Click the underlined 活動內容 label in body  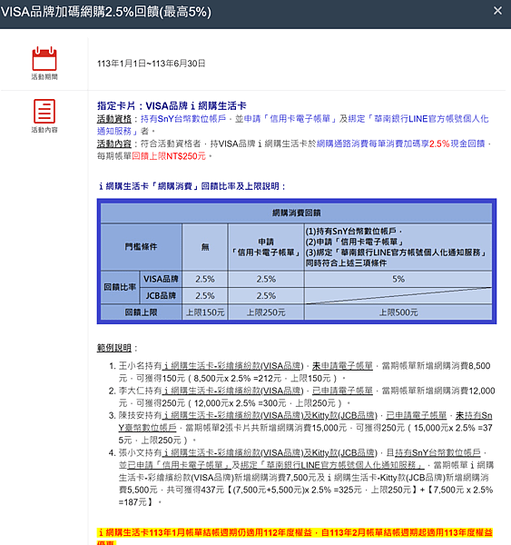[114, 144]
